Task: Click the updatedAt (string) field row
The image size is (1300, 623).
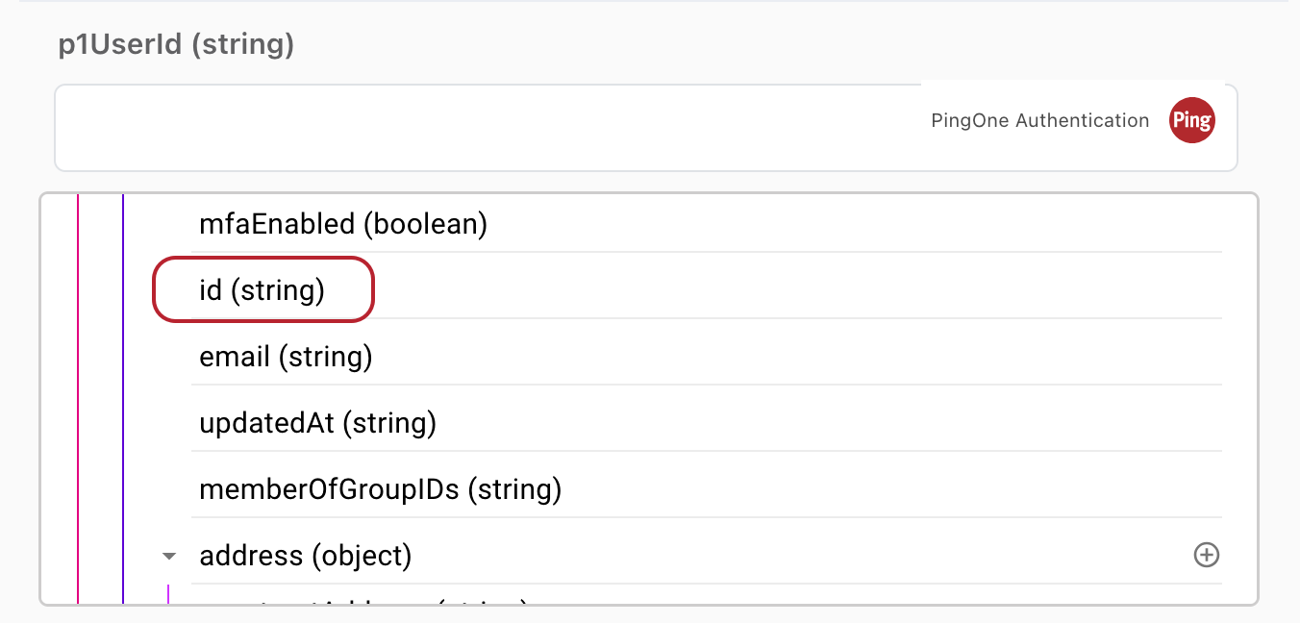Action: (x=317, y=422)
